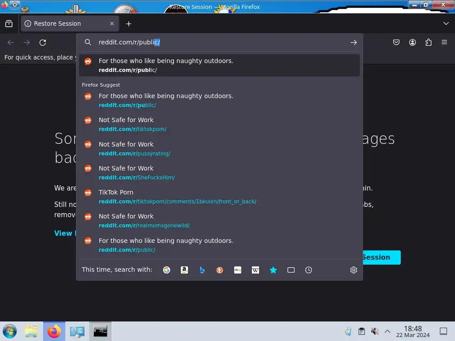Screen dimensions: 455x341
Task: Search this time with DuckDuckGo
Action: (220, 270)
